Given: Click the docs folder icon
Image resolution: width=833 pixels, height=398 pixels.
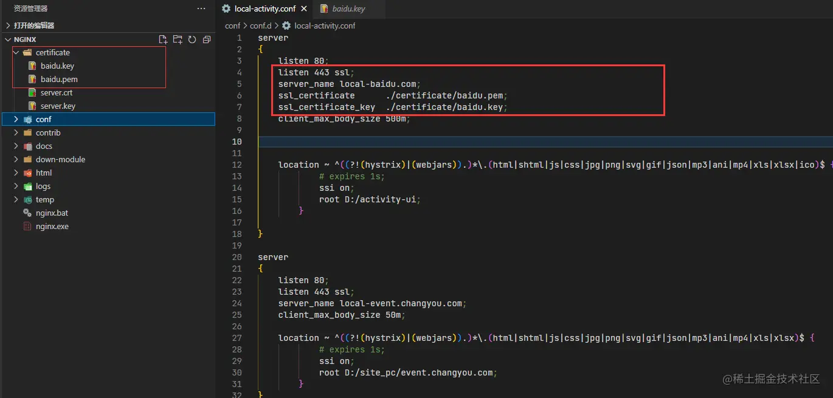Looking at the screenshot, I should (x=27, y=146).
